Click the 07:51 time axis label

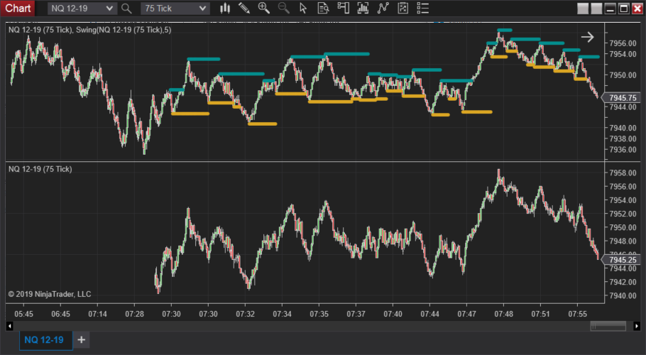(x=540, y=314)
